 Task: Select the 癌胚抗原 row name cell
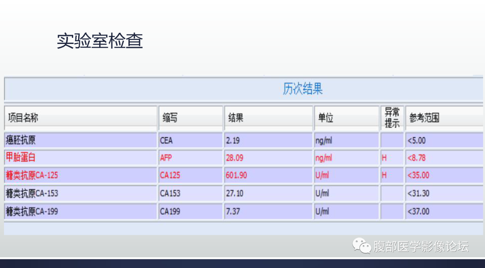(81, 141)
